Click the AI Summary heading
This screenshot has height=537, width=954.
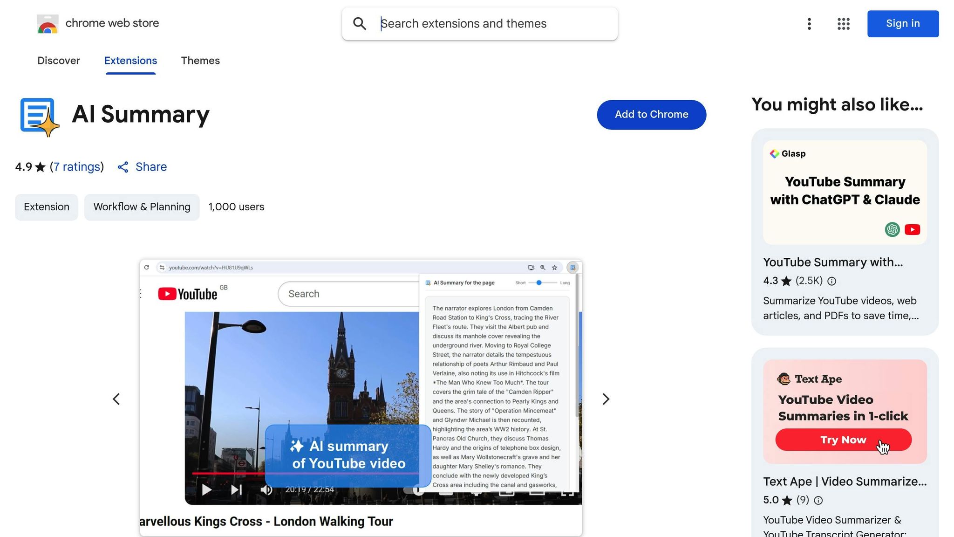[x=141, y=115]
